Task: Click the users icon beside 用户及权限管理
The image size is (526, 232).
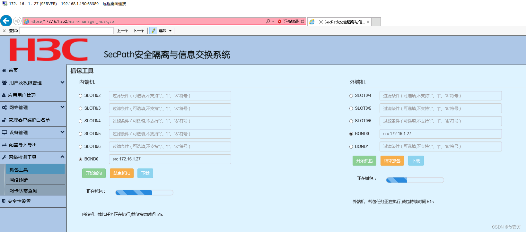Action: click(x=4, y=83)
